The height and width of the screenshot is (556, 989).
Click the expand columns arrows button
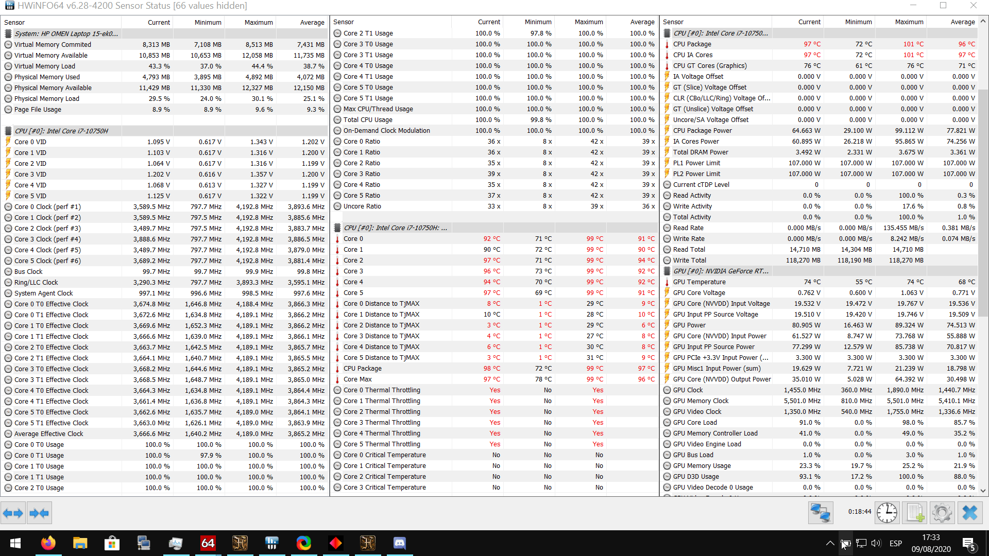pyautogui.click(x=13, y=513)
